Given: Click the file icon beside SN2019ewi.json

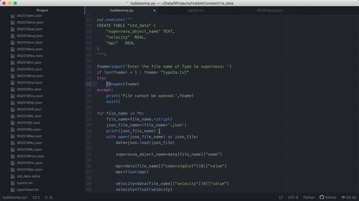Looking at the screenshot, I should click(12, 29).
